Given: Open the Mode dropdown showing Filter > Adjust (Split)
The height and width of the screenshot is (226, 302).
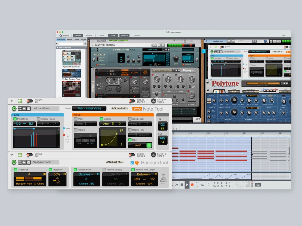Looking at the screenshot, I should tap(89, 108).
